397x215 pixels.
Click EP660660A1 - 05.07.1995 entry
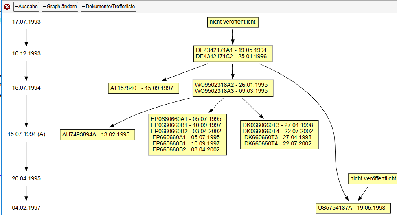pyautogui.click(x=186, y=137)
